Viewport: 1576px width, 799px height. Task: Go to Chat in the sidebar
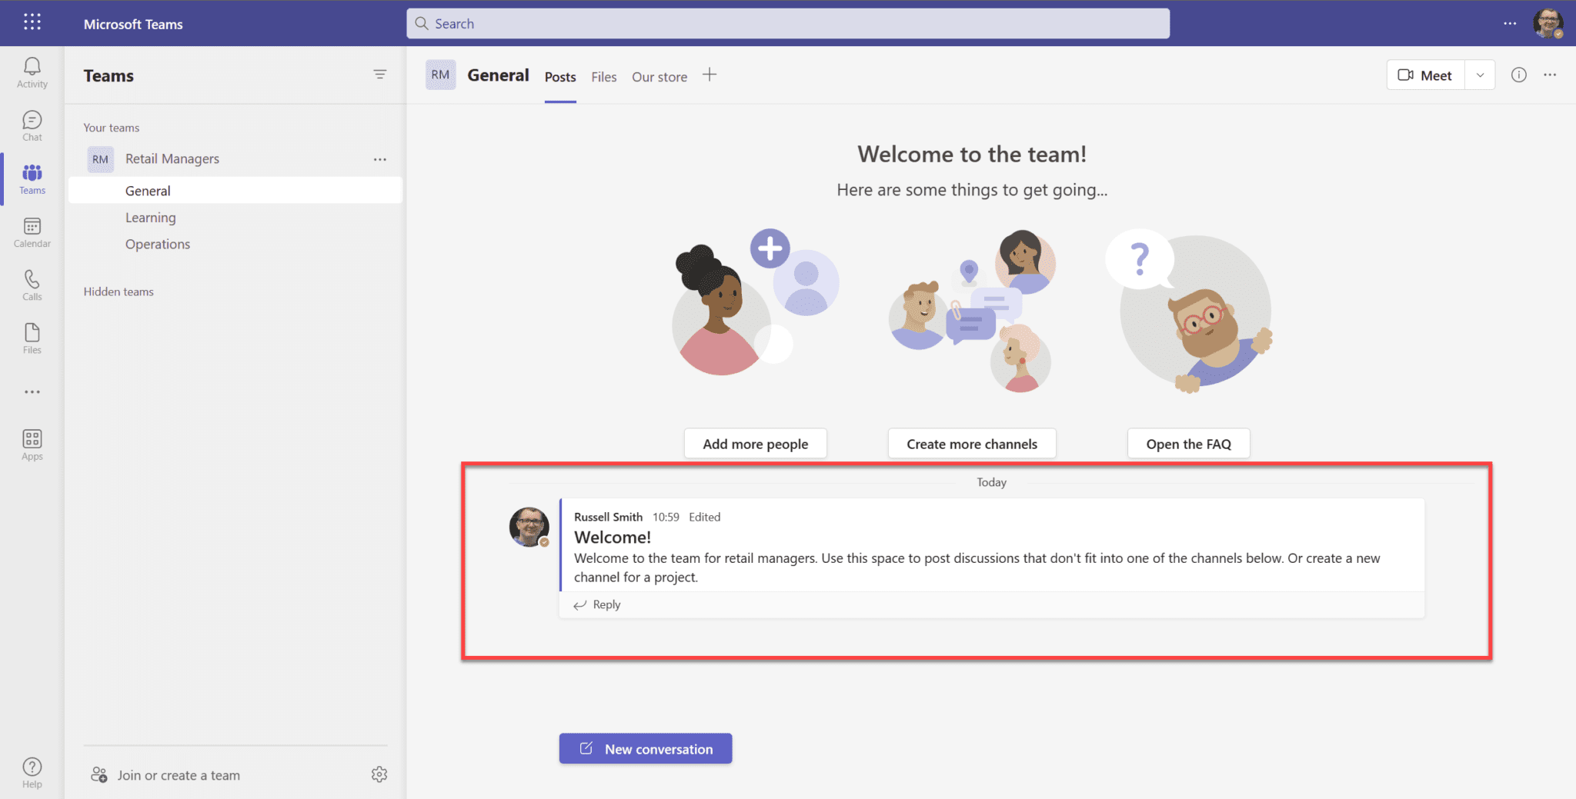point(32,126)
